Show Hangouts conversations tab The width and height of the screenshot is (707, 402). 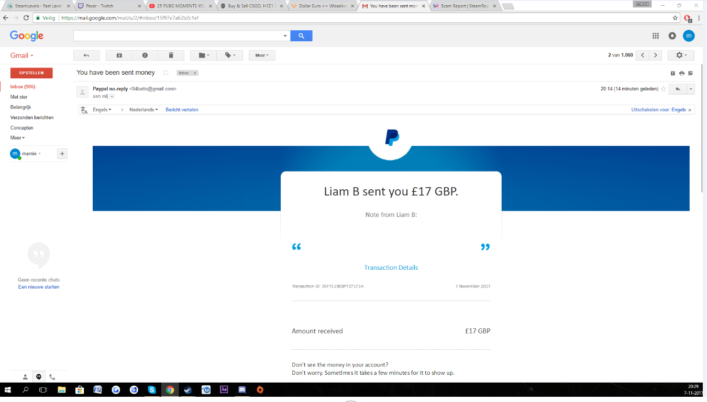[x=39, y=377]
